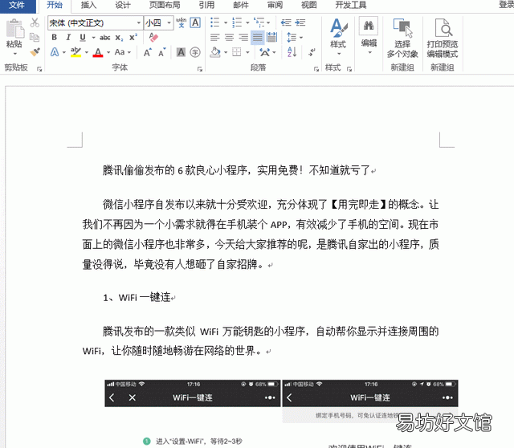This screenshot has width=514, height=448.
Task: Toggle Italic formatting
Action: 68,38
